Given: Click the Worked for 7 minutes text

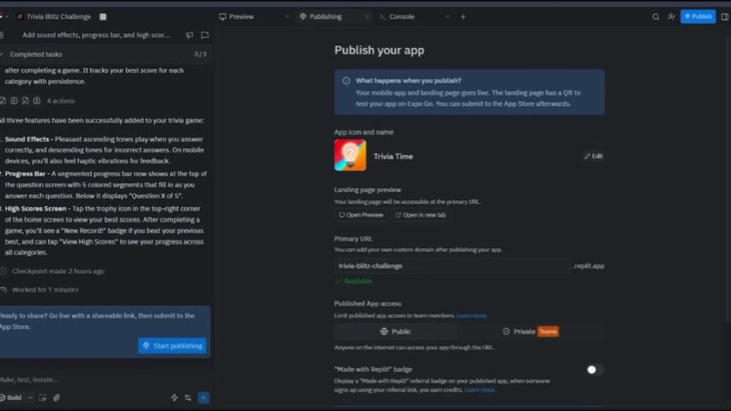Looking at the screenshot, I should coord(45,290).
